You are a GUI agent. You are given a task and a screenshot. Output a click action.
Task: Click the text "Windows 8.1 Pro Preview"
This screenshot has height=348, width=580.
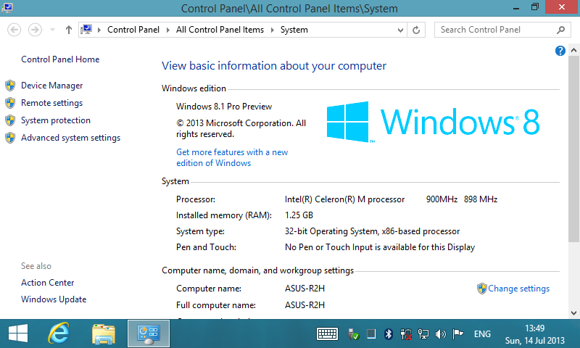pyautogui.click(x=224, y=107)
